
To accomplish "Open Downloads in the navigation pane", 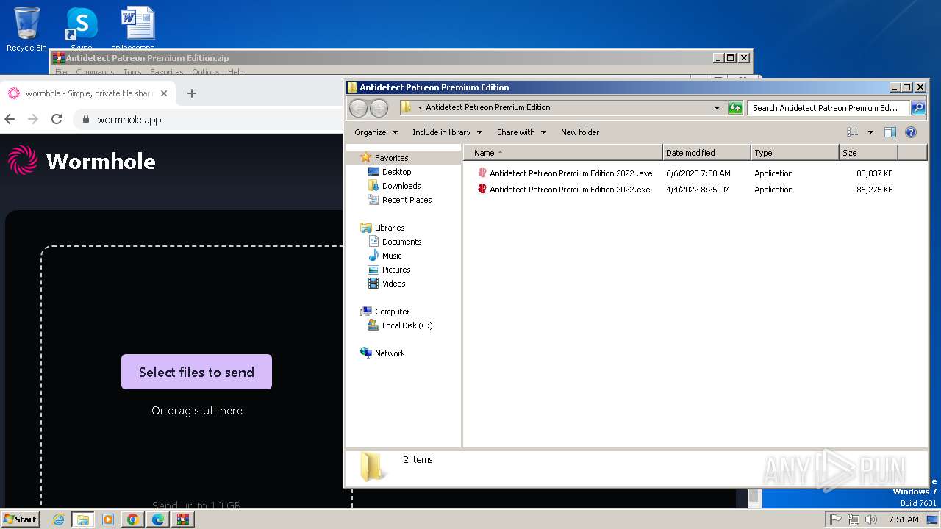I will 401,186.
